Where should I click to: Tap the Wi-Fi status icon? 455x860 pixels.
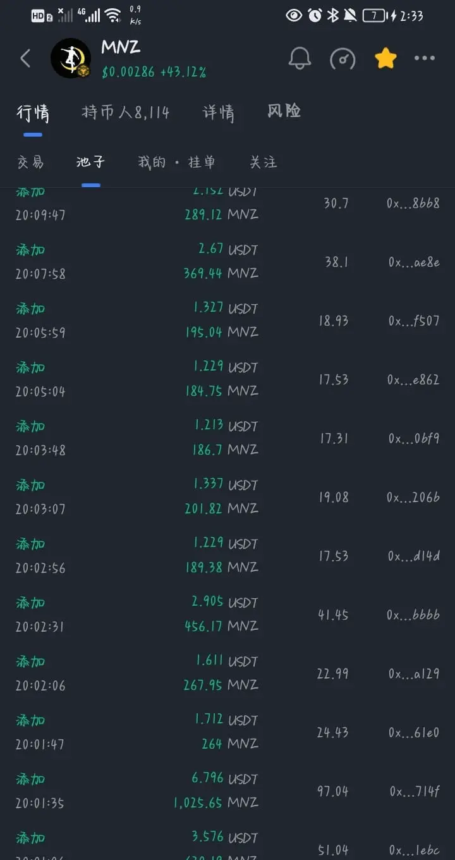pyautogui.click(x=113, y=16)
